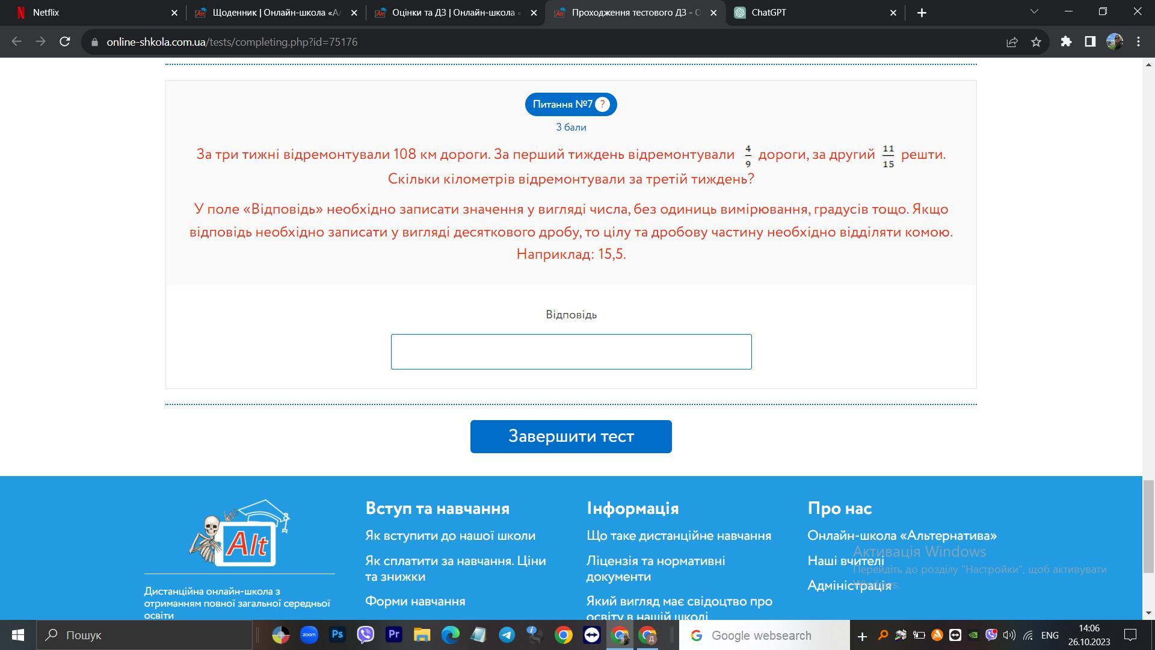The width and height of the screenshot is (1155, 650).
Task: Click the page vertical scrollbar thumb
Action: click(1148, 527)
